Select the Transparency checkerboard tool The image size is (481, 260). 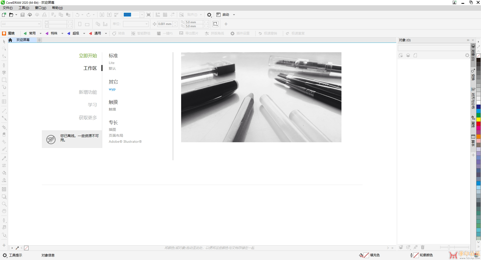tap(4, 189)
